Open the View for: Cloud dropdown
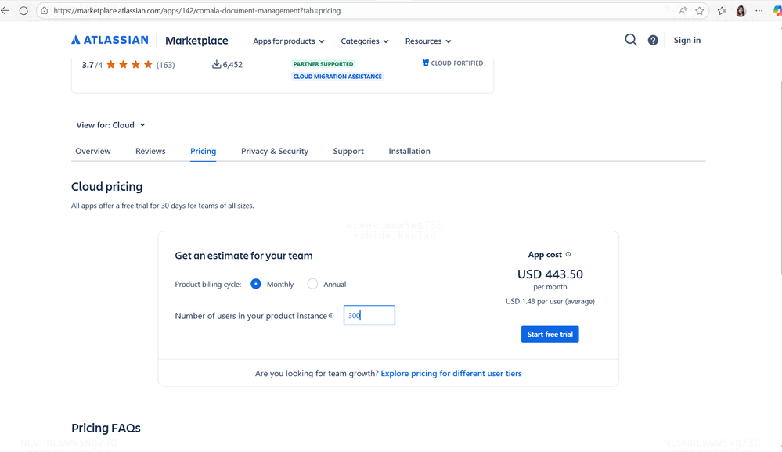 pyautogui.click(x=110, y=125)
